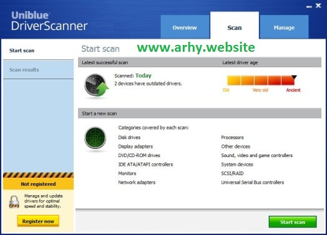This screenshot has height=235, width=327.
Task: Close the DriverScanner window
Action: tap(318, 6)
